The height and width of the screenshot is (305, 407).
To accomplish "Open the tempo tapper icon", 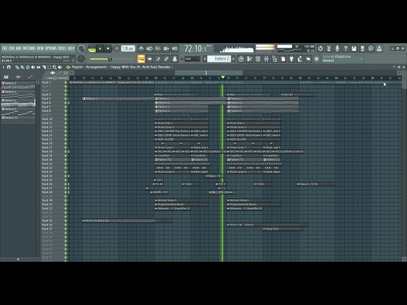I will pos(300,59).
